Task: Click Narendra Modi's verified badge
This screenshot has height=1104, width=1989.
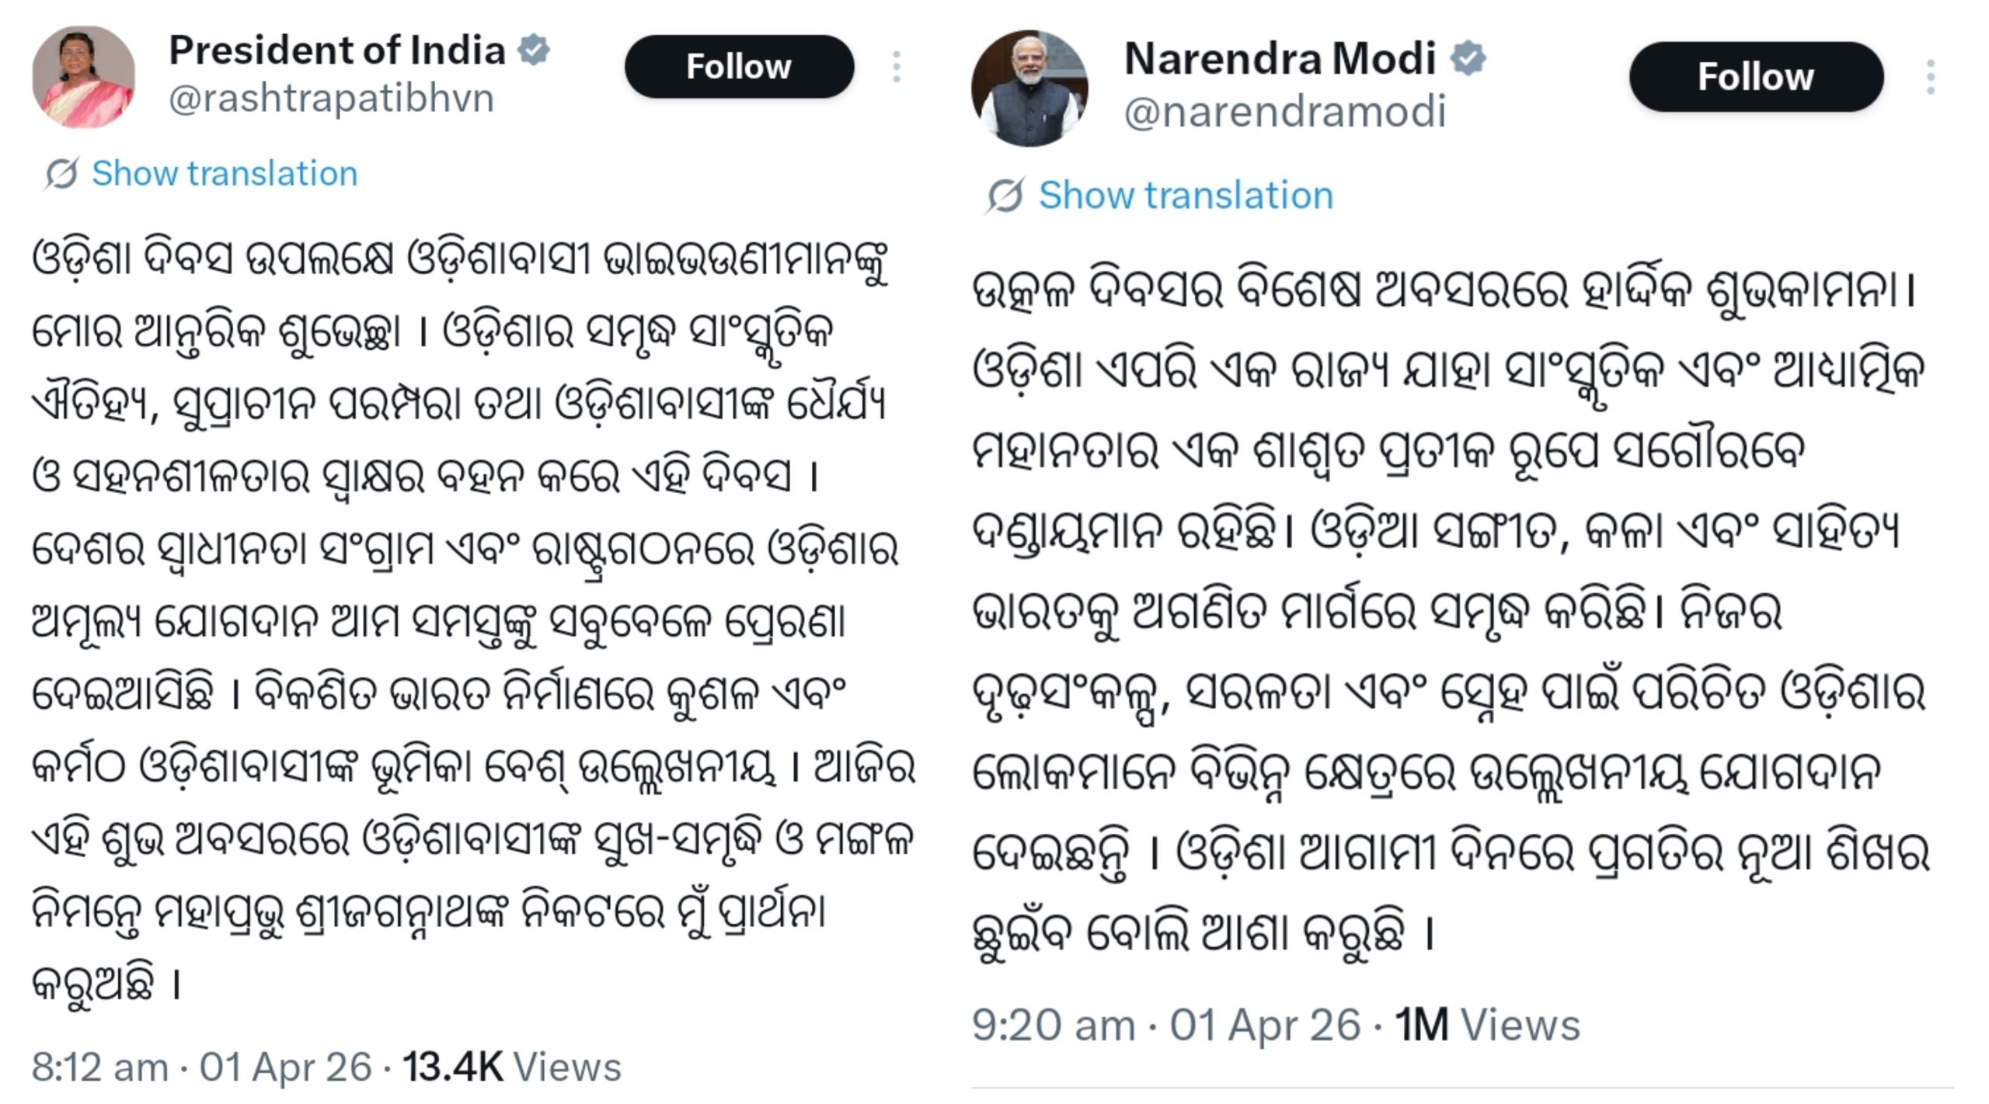Action: click(x=1468, y=58)
